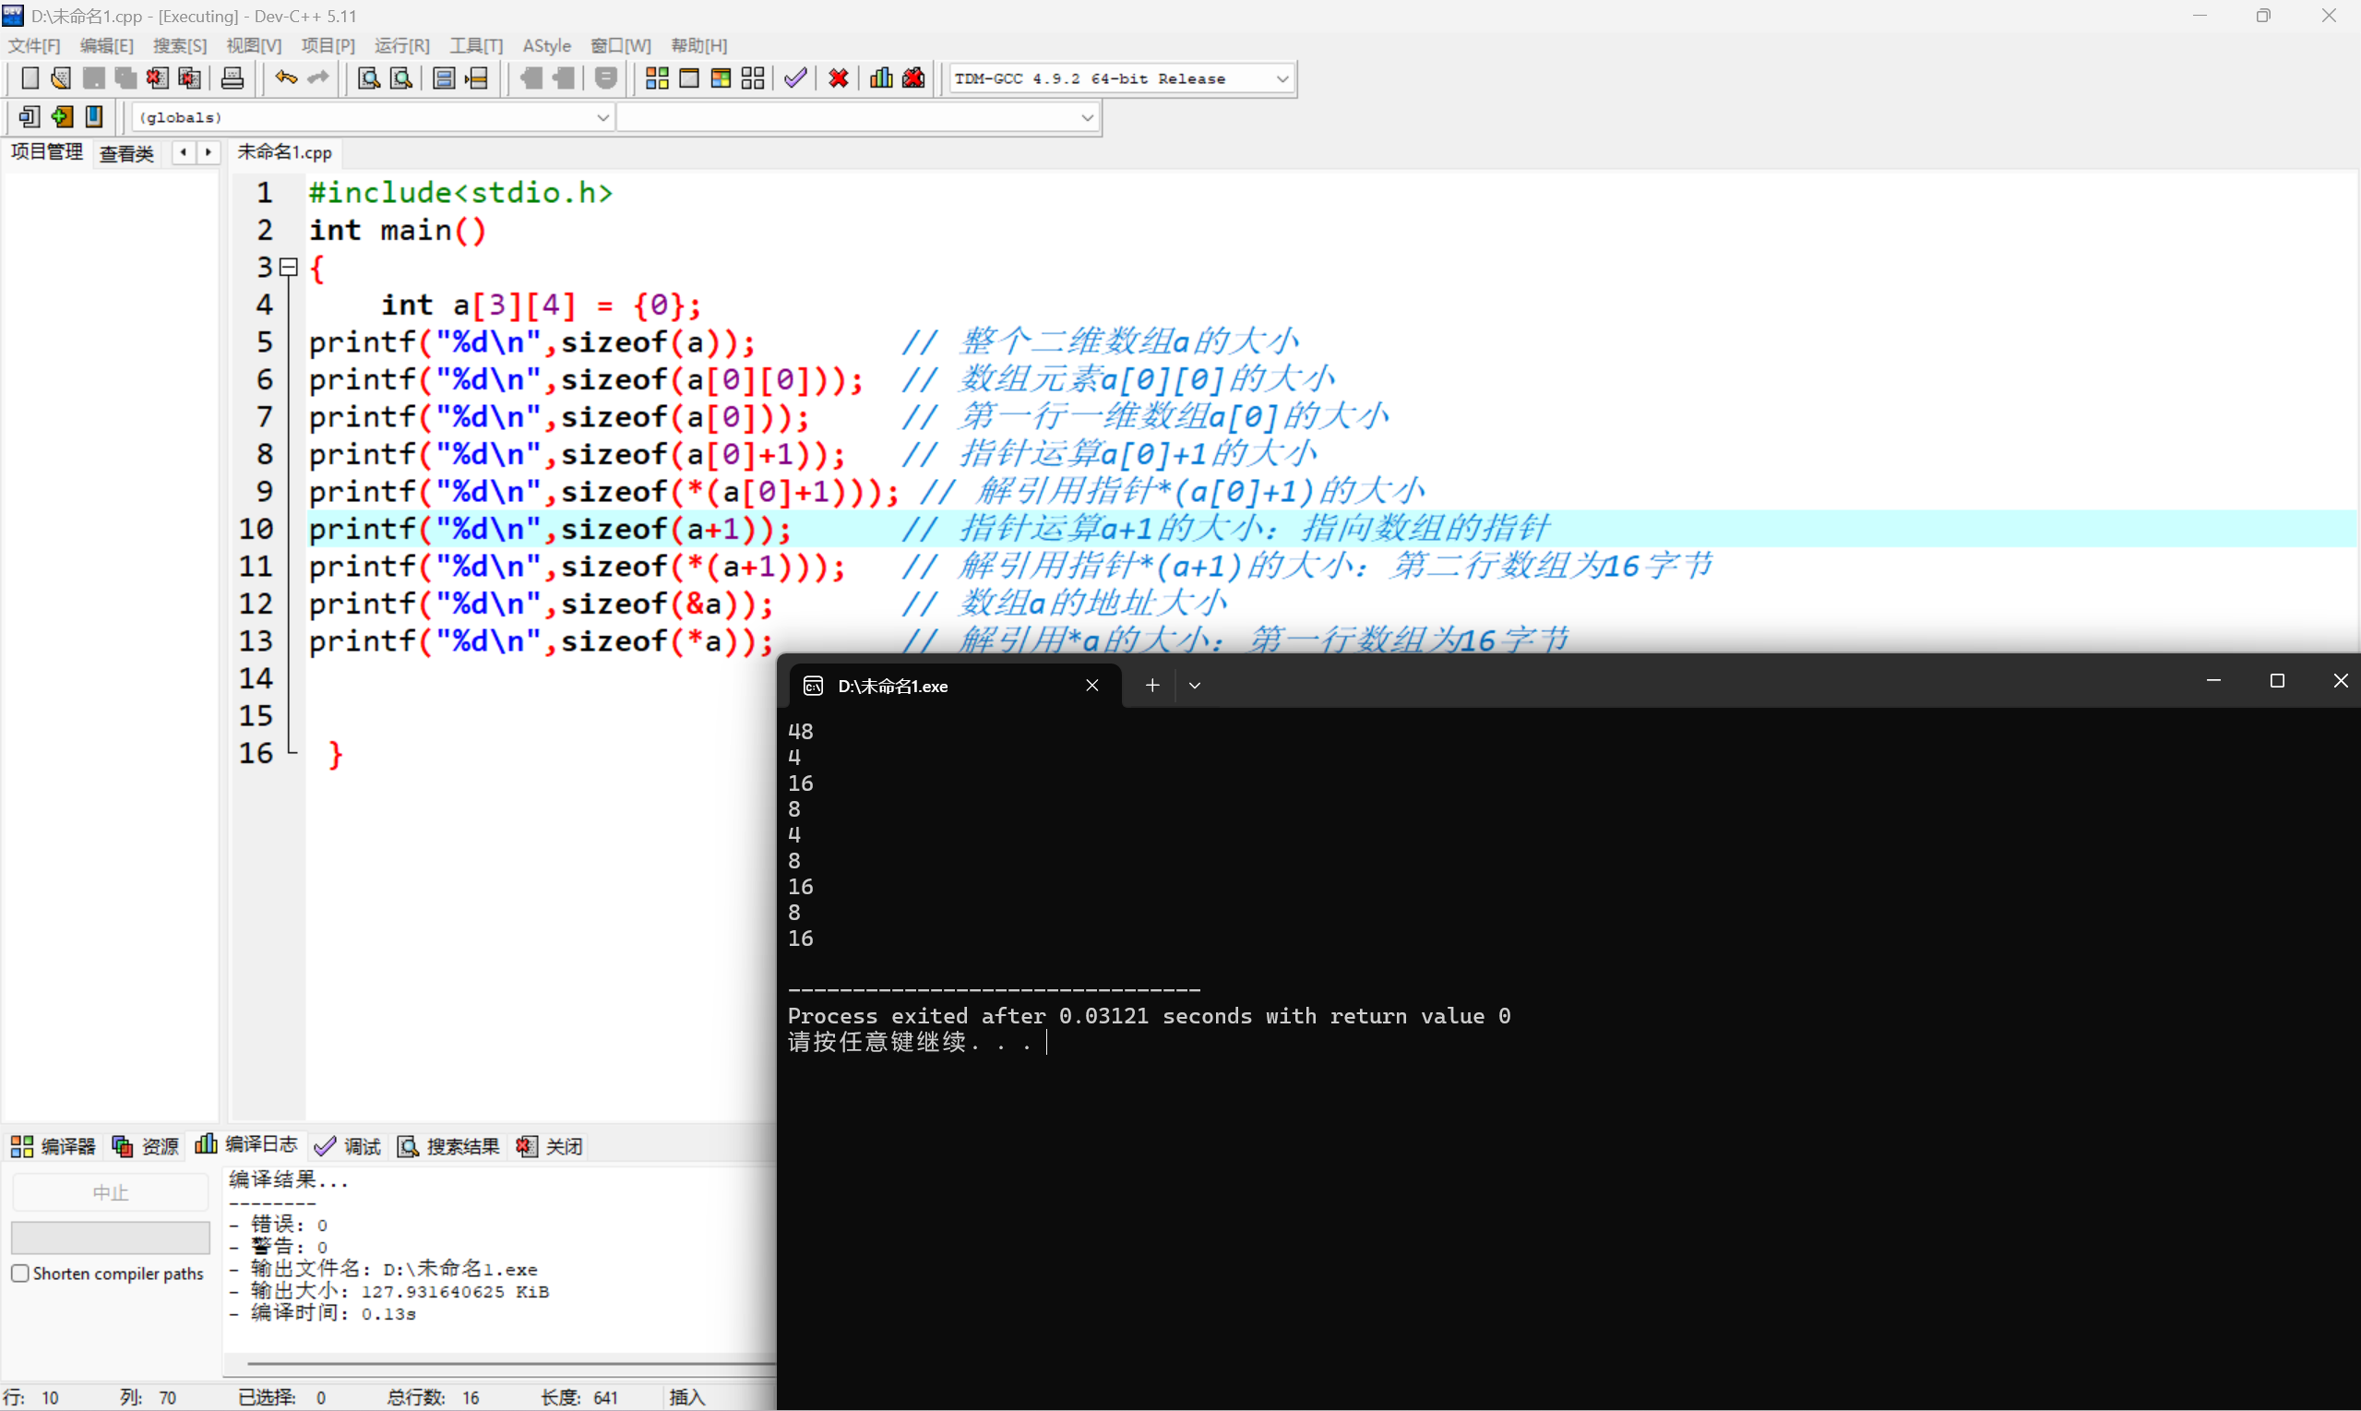Screen dimensions: 2361x1411
Task: Open the TDM-GCC compiler selection dropdown
Action: pos(1282,79)
